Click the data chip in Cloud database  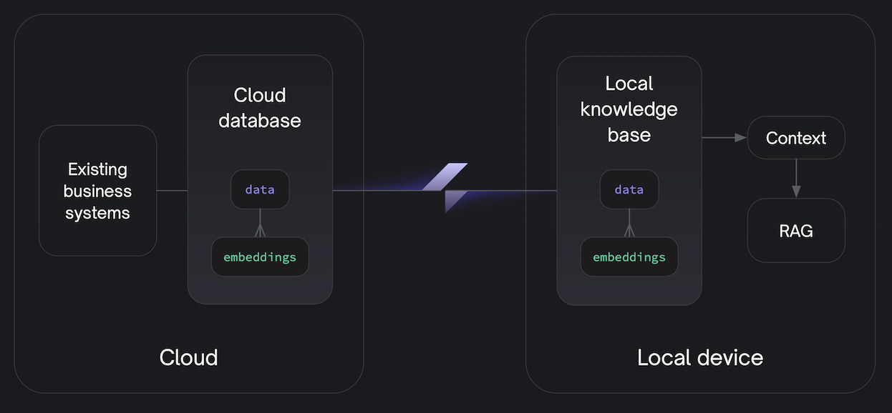click(260, 189)
